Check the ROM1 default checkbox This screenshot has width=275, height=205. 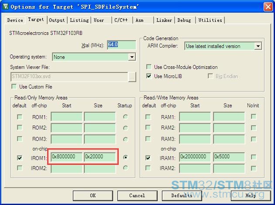(x=20, y=117)
